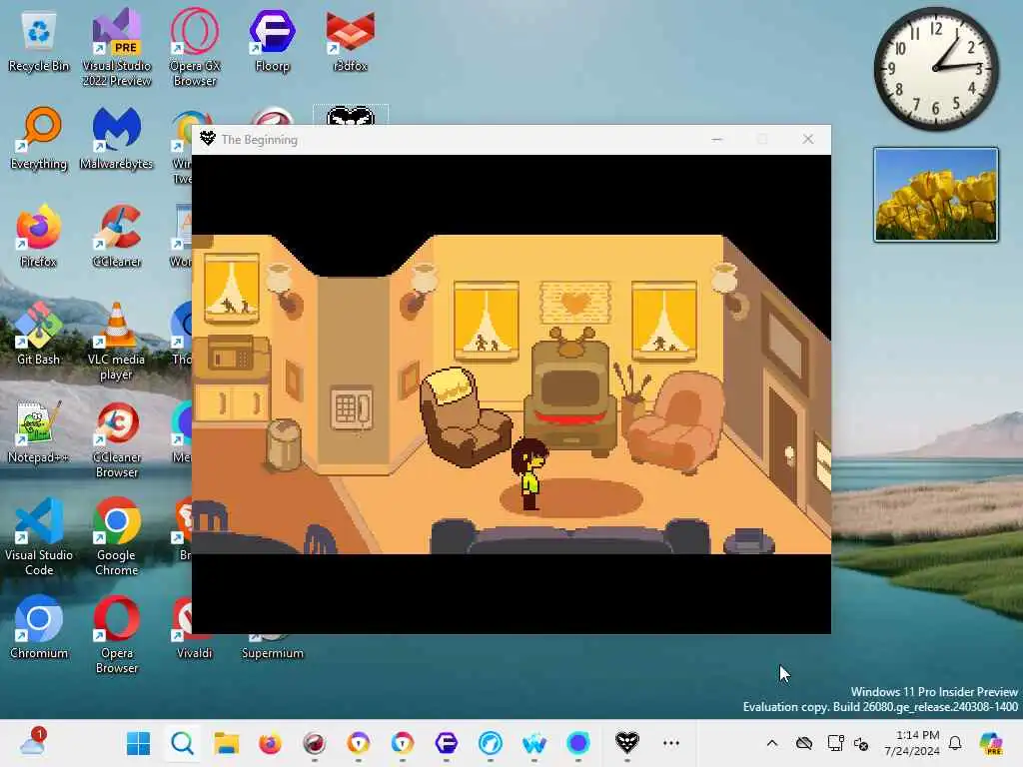The image size is (1023, 767).
Task: Expand the hidden system tray icons chevron
Action: (772, 743)
